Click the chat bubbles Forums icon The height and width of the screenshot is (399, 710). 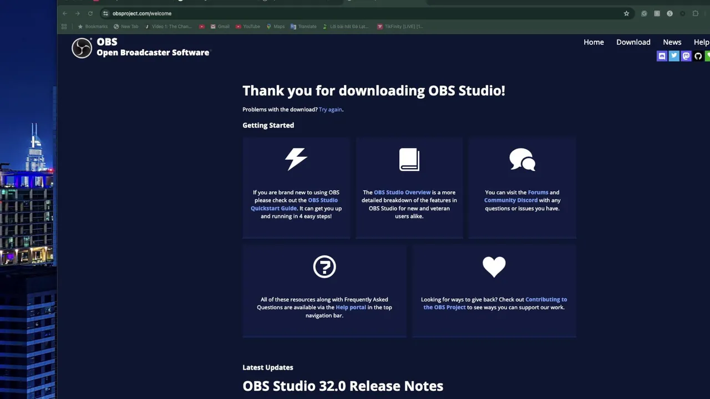pyautogui.click(x=522, y=160)
